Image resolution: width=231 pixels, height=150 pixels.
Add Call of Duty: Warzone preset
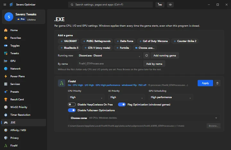[153, 41]
